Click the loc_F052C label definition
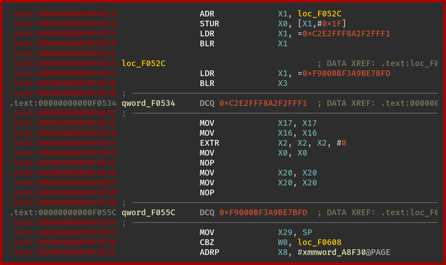This screenshot has height=265, width=446. pos(143,63)
